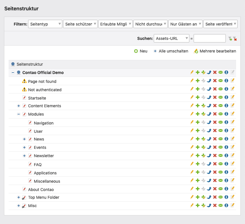Delete the Applications page
Viewport: 245px width, 224px height.
(x=215, y=172)
